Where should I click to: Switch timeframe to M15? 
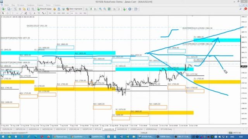59,13
